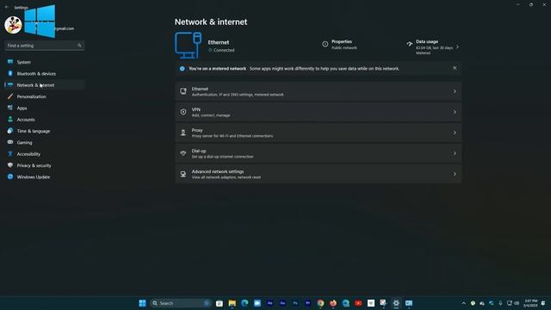Open the Data usage chevron arrow
The image size is (551, 310).
tap(457, 46)
